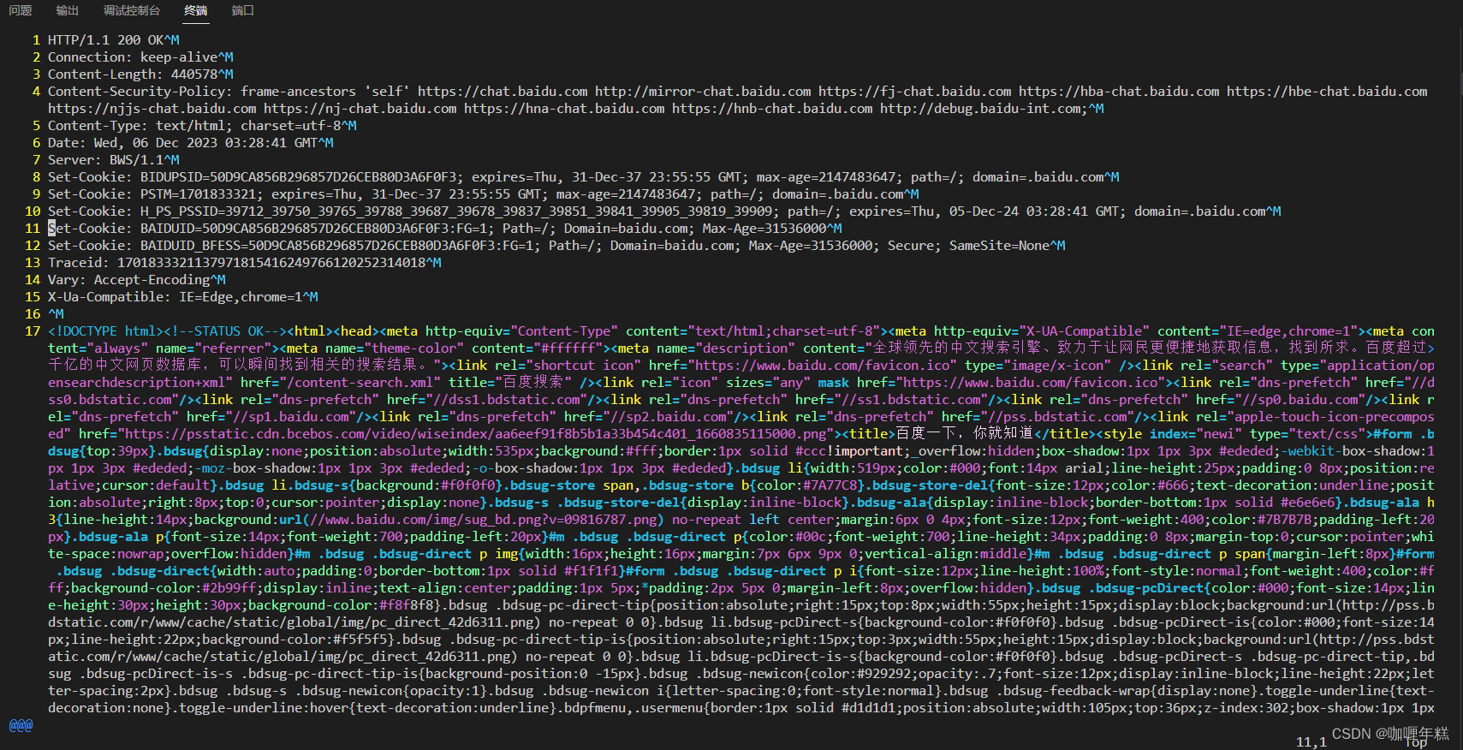Select the 调试控制台 tab

(x=132, y=10)
